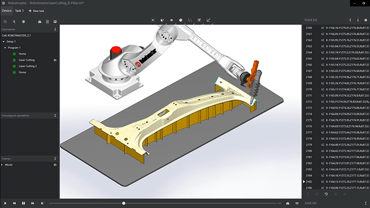Collapse the Setup 1 node
Viewport: 370px width, 208px height.
[x=4, y=42]
